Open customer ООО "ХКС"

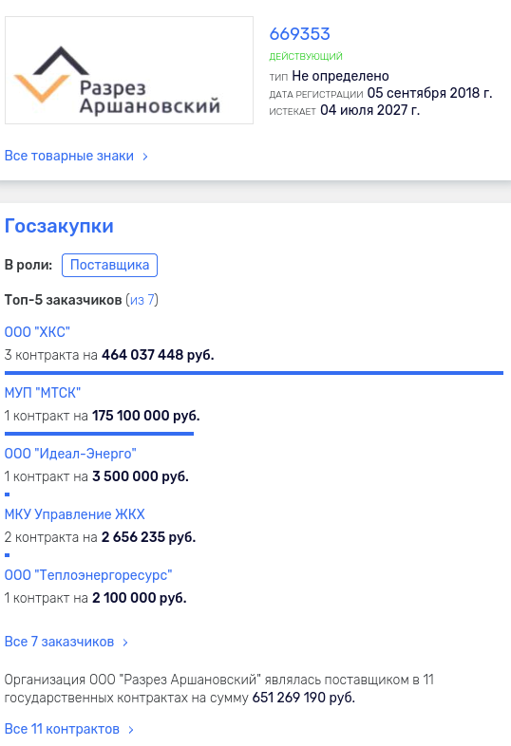(37, 331)
